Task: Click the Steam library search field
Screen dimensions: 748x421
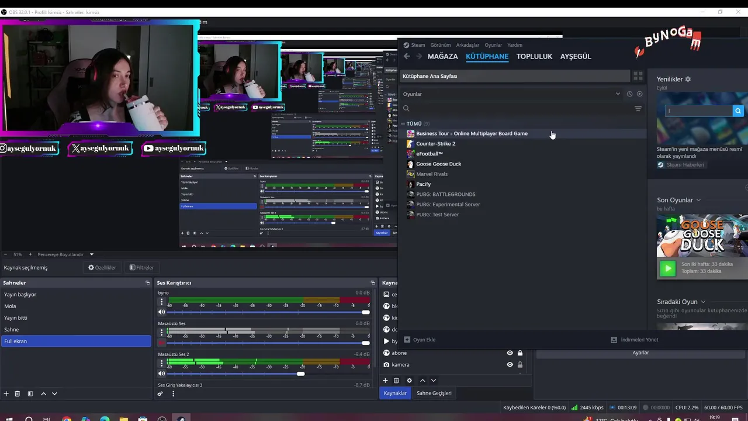Action: click(x=517, y=109)
